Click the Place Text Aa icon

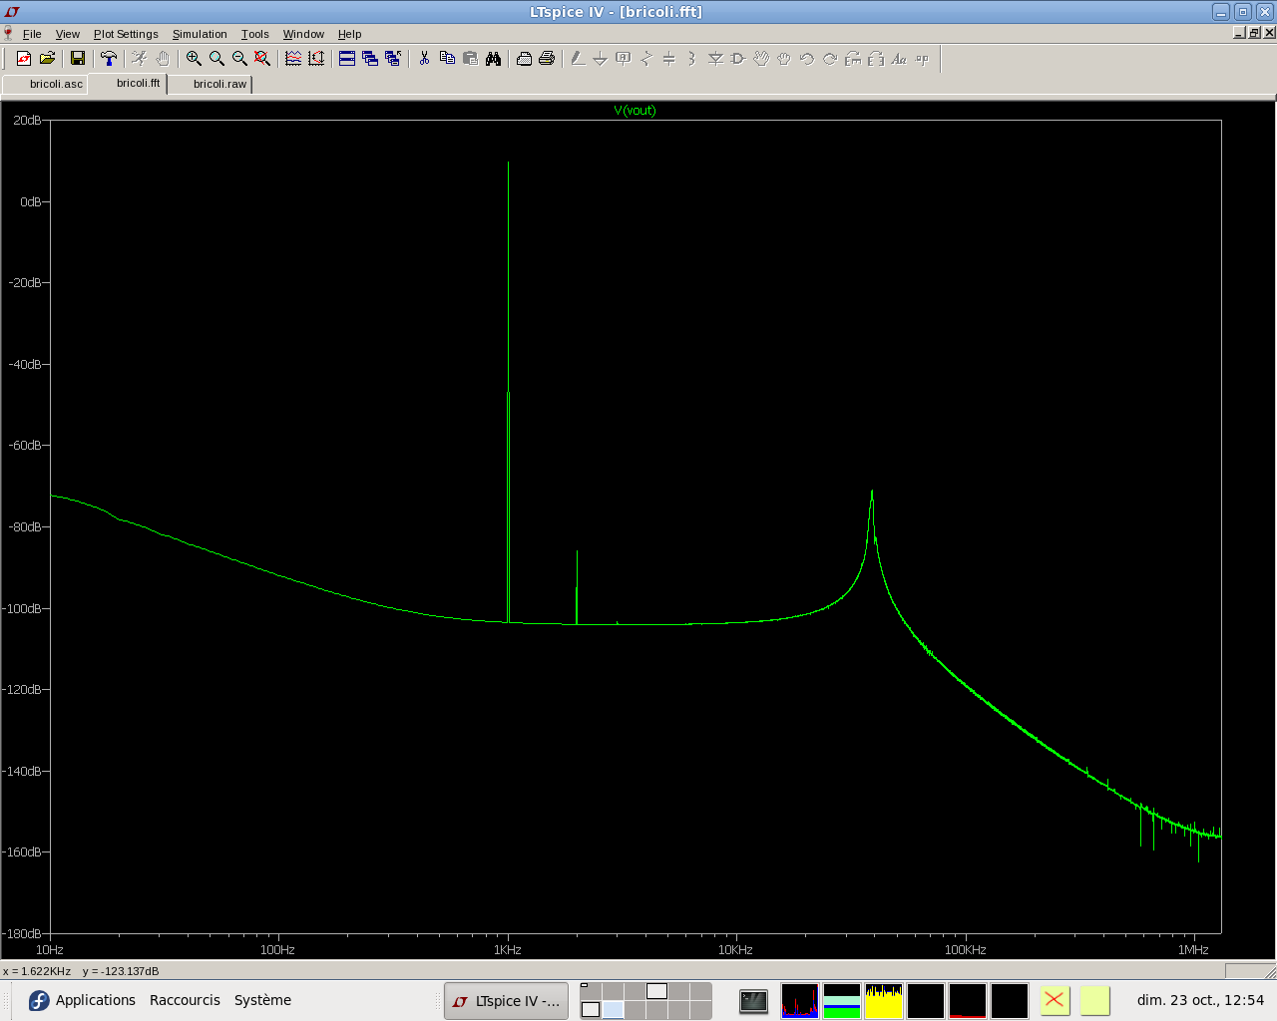pyautogui.click(x=899, y=59)
